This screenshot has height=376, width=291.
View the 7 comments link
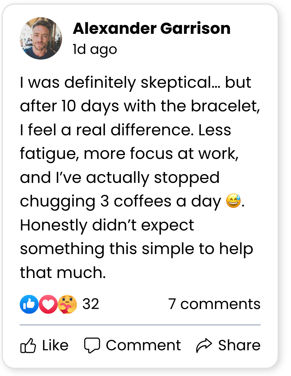tap(214, 304)
